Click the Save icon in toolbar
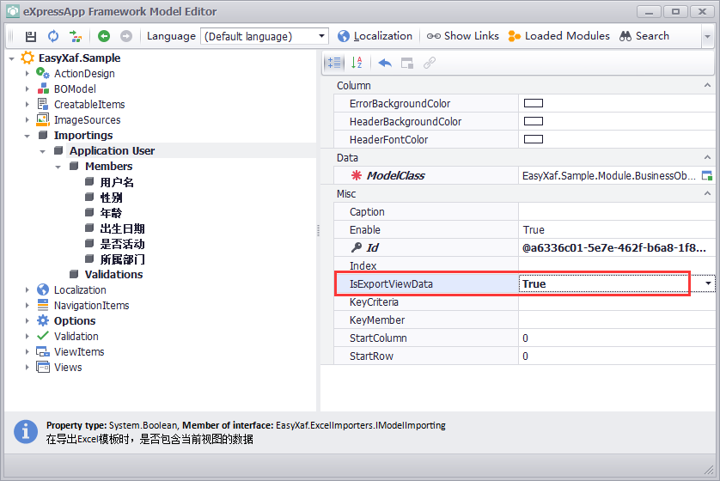This screenshot has width=720, height=481. click(x=31, y=36)
